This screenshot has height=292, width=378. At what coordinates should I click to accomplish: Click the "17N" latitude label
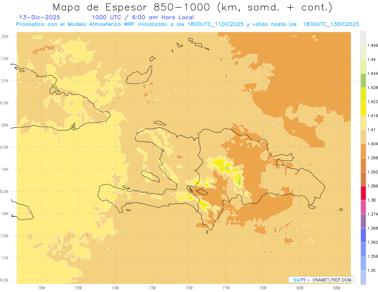[5, 258]
